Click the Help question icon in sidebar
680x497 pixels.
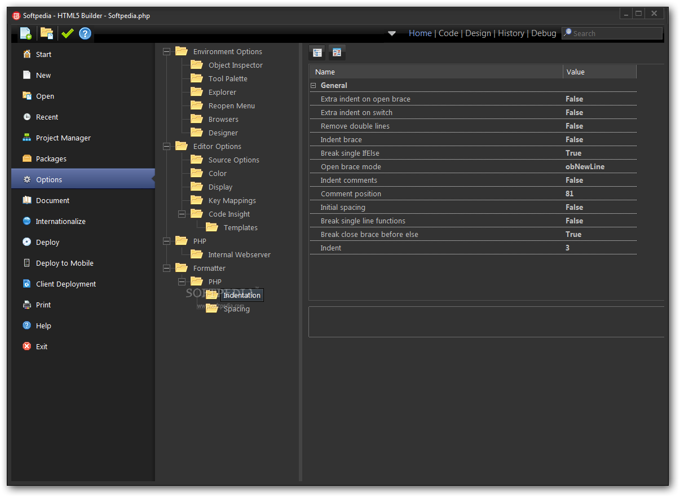point(27,326)
